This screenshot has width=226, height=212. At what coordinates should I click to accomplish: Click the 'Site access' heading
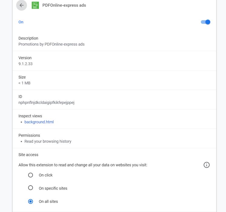click(28, 155)
